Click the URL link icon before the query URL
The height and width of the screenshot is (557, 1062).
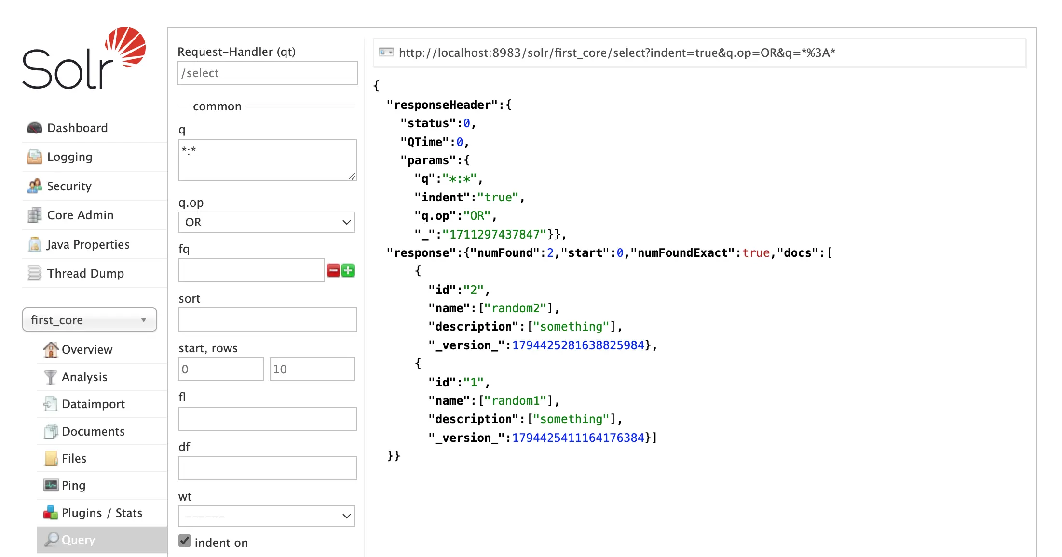coord(386,52)
